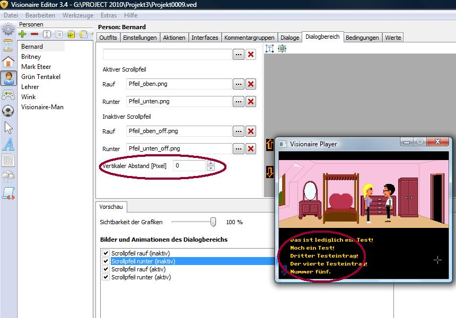Switch to the Aktionen tab
The height and width of the screenshot is (318, 456).
[x=174, y=38]
